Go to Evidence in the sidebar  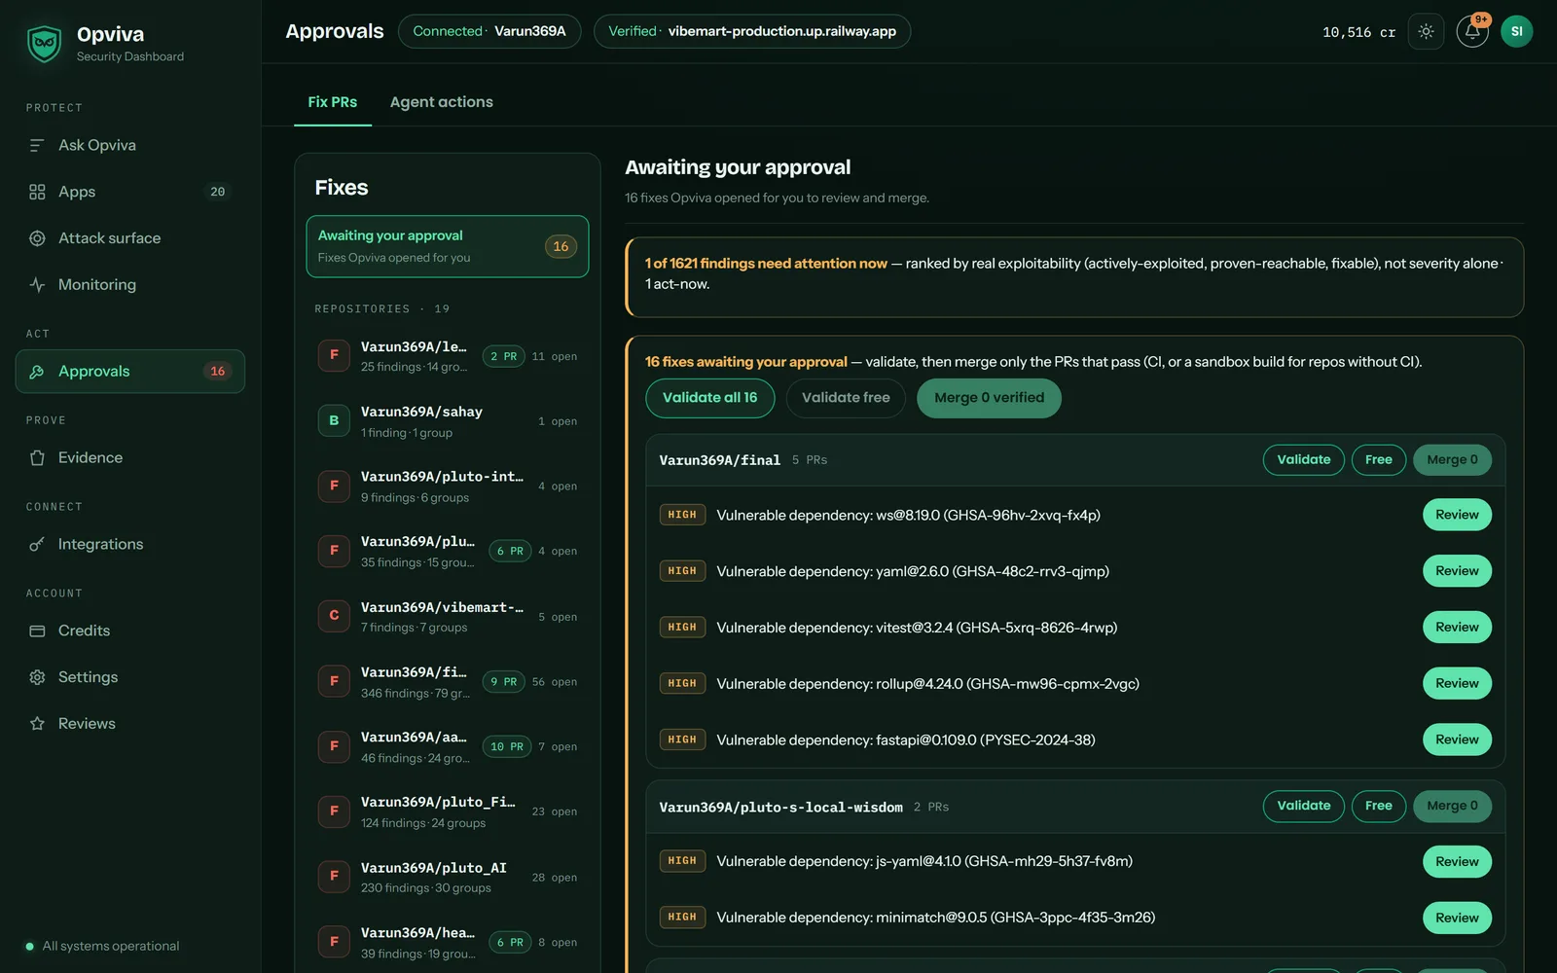click(129, 458)
